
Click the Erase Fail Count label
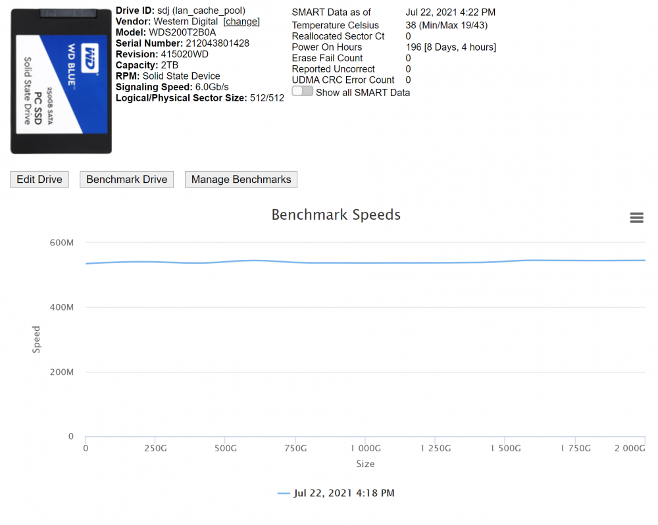coord(327,58)
